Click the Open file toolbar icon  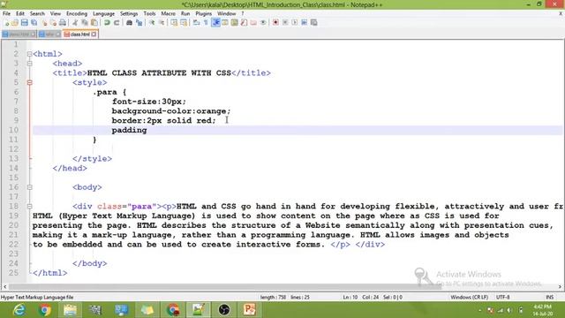15,22
